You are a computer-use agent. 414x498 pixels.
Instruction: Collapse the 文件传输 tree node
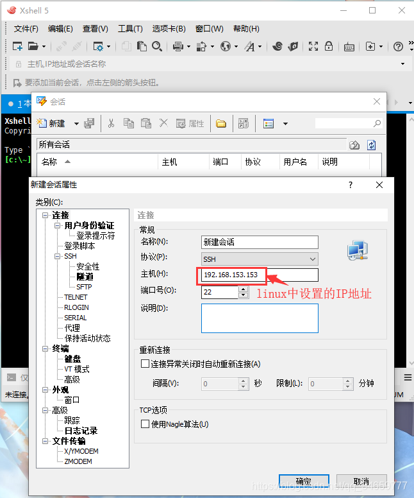click(x=46, y=441)
